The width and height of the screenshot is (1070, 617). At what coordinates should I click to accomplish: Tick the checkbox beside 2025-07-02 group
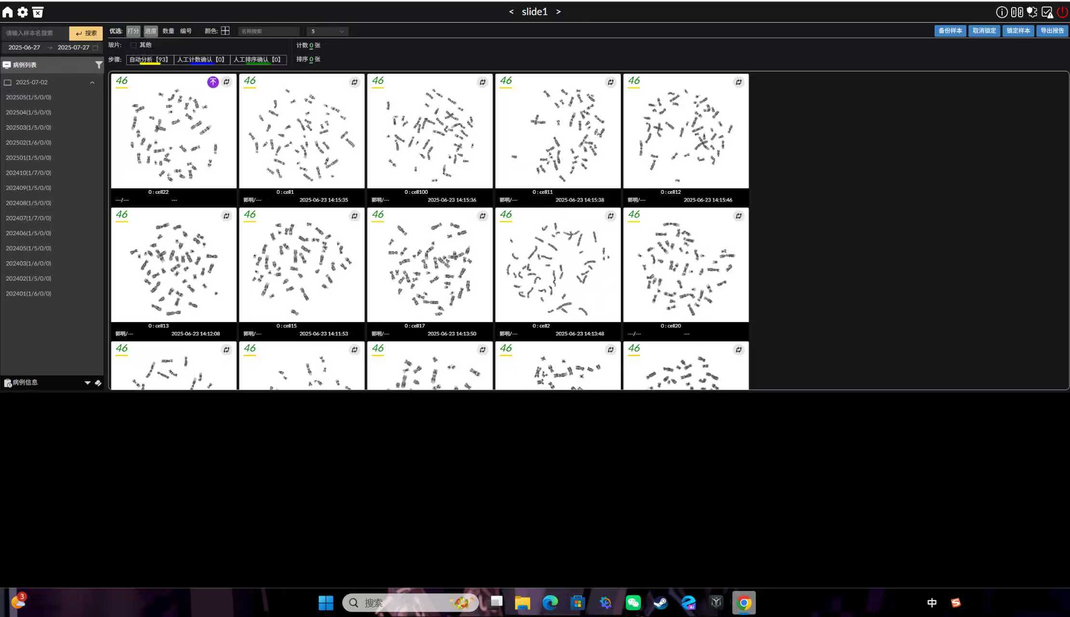[8, 82]
